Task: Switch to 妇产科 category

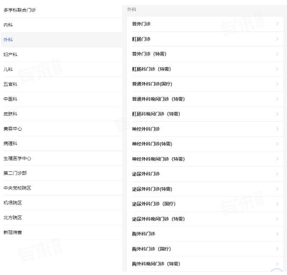Action: click(10, 55)
